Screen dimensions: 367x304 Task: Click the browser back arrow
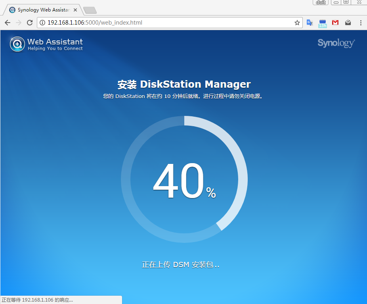(x=8, y=23)
